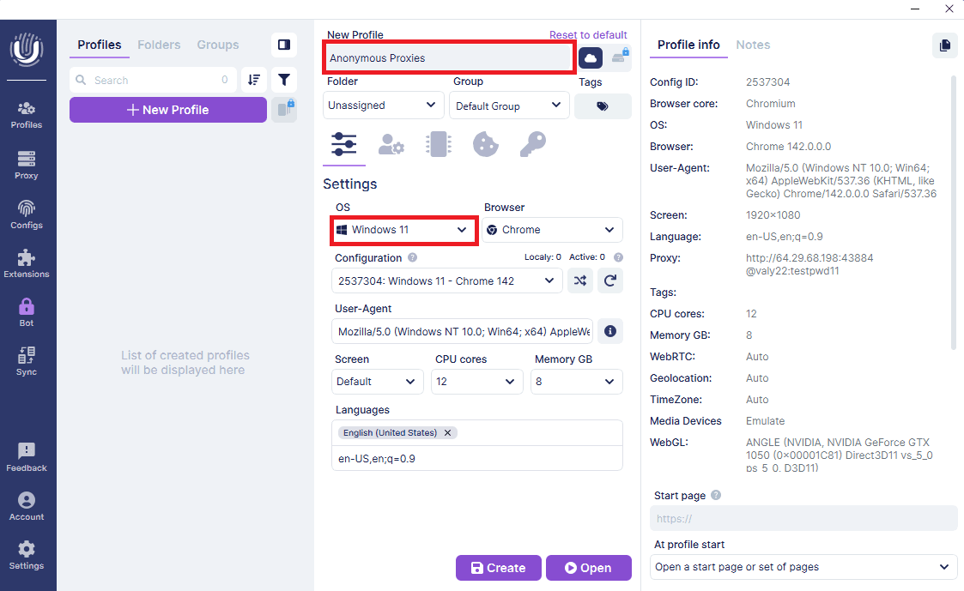
Task: Open the hardware chip settings tab
Action: pyautogui.click(x=439, y=144)
